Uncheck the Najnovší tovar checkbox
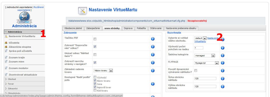This screenshot has width=270, height=97. click(x=95, y=87)
